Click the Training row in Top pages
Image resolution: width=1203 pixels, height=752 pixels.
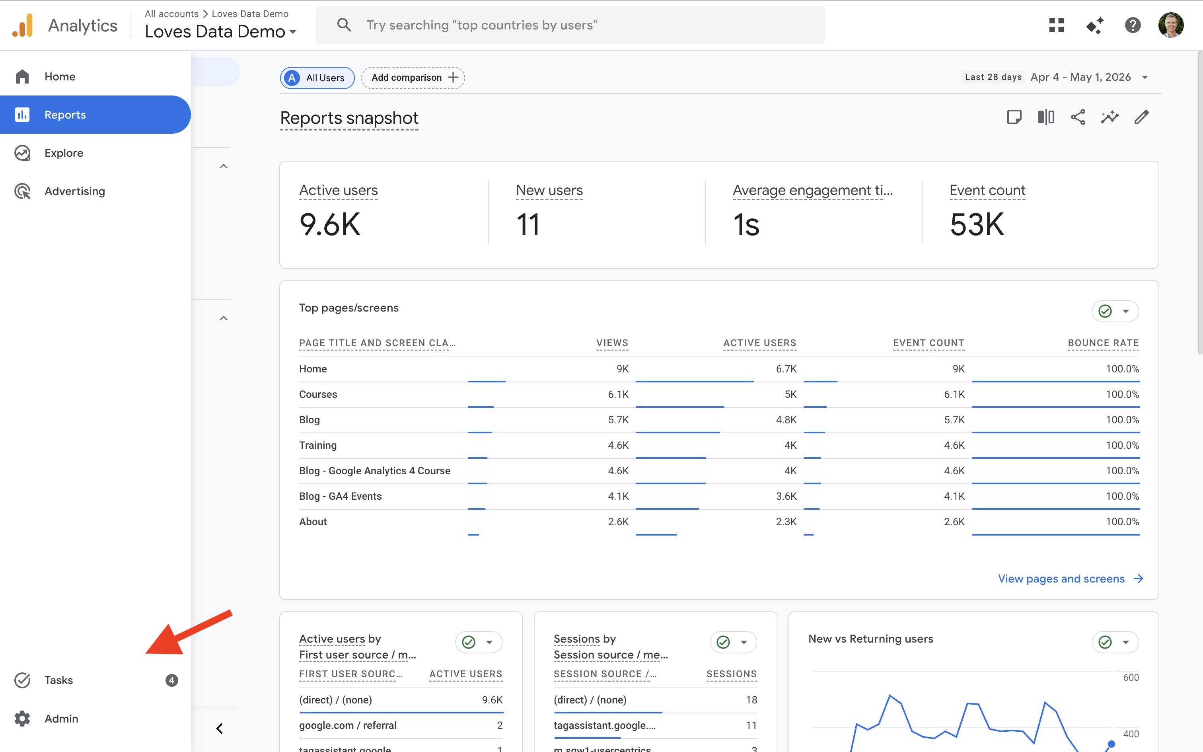pos(719,446)
